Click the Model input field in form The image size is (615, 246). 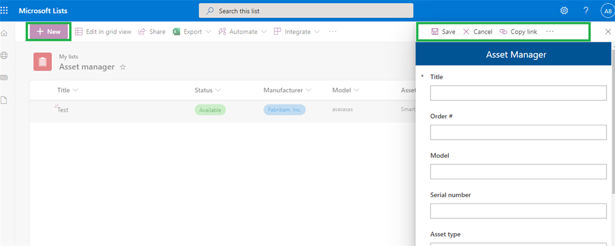[x=518, y=172]
